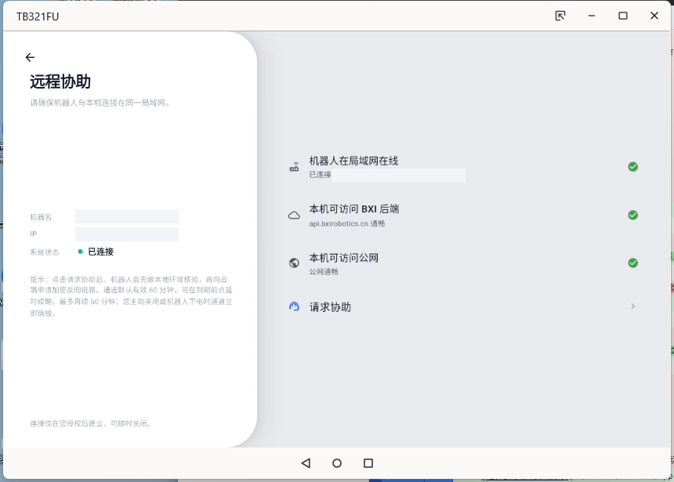
Task: Click the router icon beside 机器人在局域网在线
Action: coord(294,167)
